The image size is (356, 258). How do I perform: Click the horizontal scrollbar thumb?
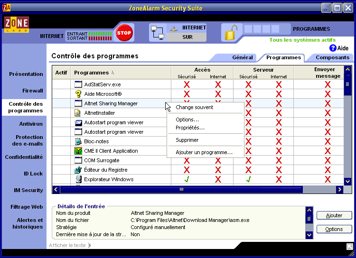tap(181, 190)
